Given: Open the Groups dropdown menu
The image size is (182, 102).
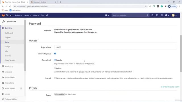Looking at the screenshot, I should (28, 15).
